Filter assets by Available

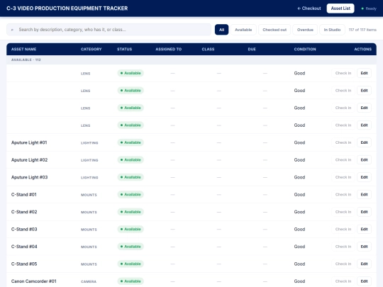(243, 30)
